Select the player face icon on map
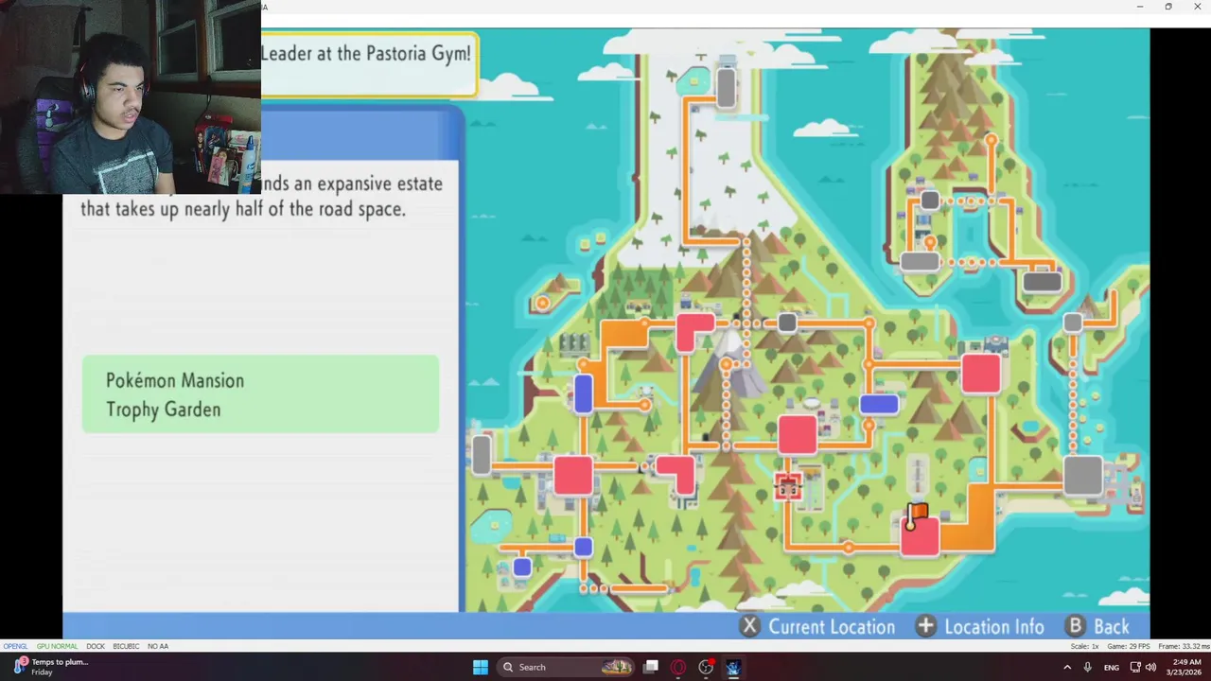The image size is (1211, 681). 788,487
